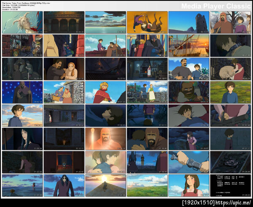Screen dimensions: 253x207
Task: Select the figure seated in red curtained room
Action: [64, 162]
